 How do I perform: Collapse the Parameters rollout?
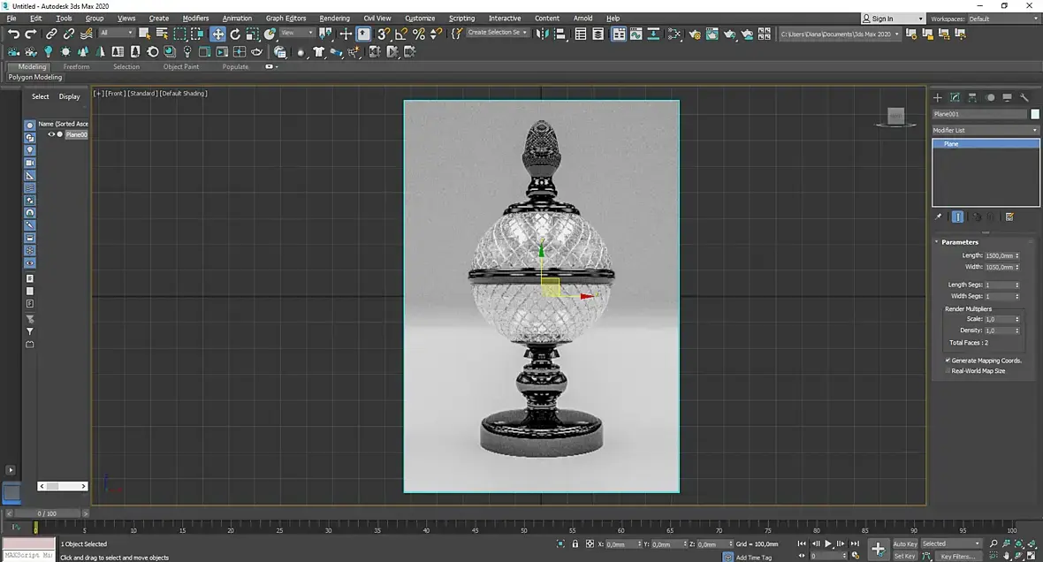pyautogui.click(x=960, y=242)
